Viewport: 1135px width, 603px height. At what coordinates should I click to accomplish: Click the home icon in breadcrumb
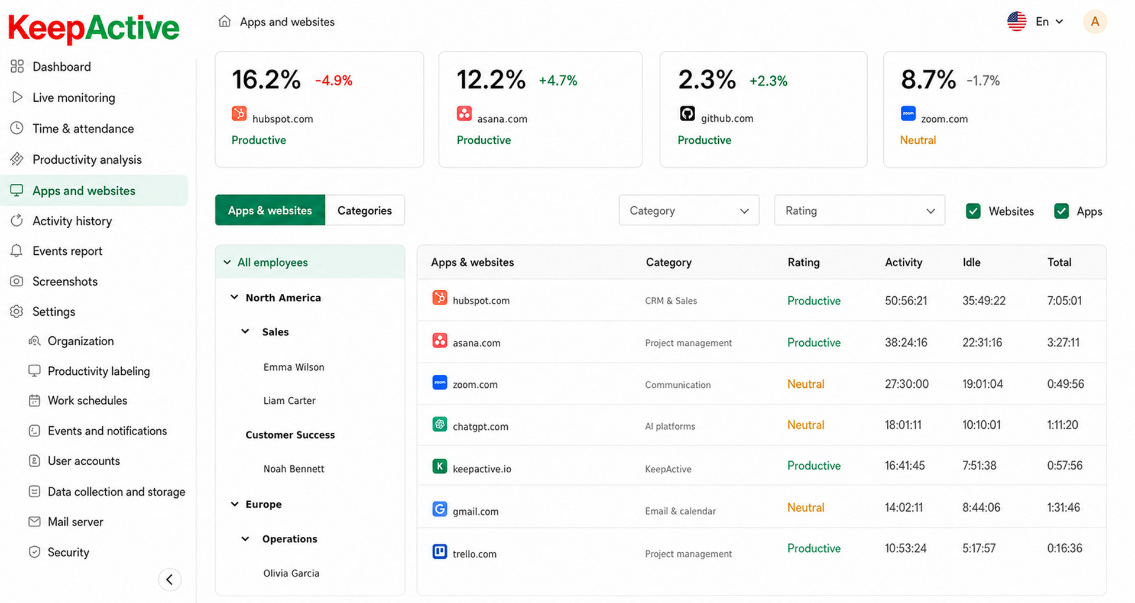(x=225, y=22)
